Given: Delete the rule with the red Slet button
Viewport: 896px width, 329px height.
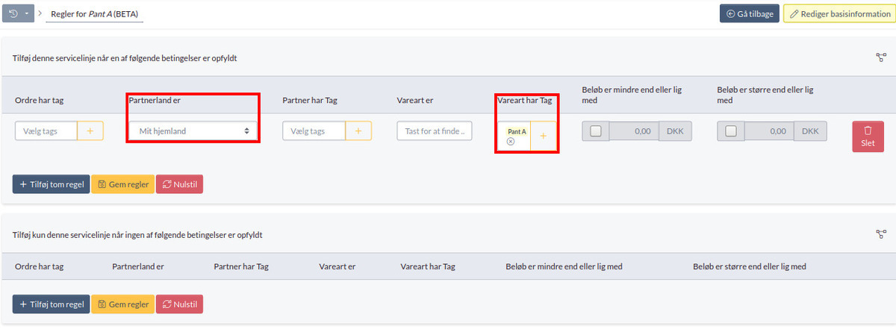Looking at the screenshot, I should pyautogui.click(x=868, y=137).
